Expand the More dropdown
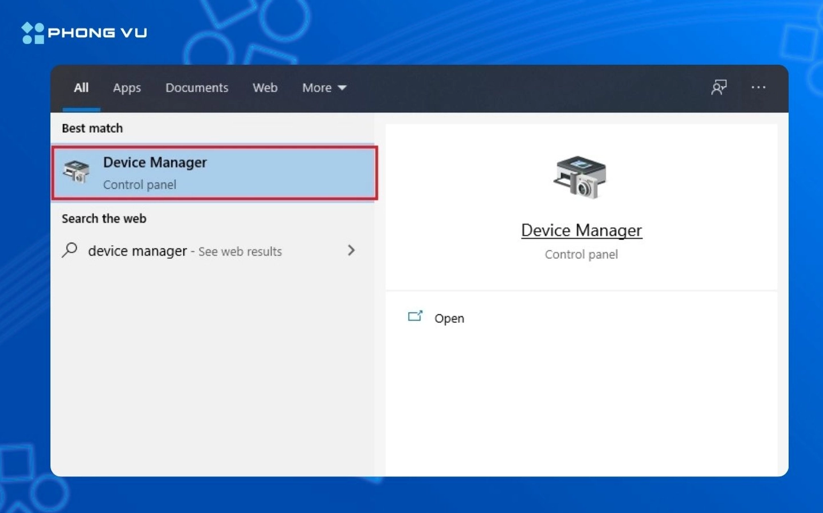This screenshot has height=513, width=823. (x=324, y=88)
